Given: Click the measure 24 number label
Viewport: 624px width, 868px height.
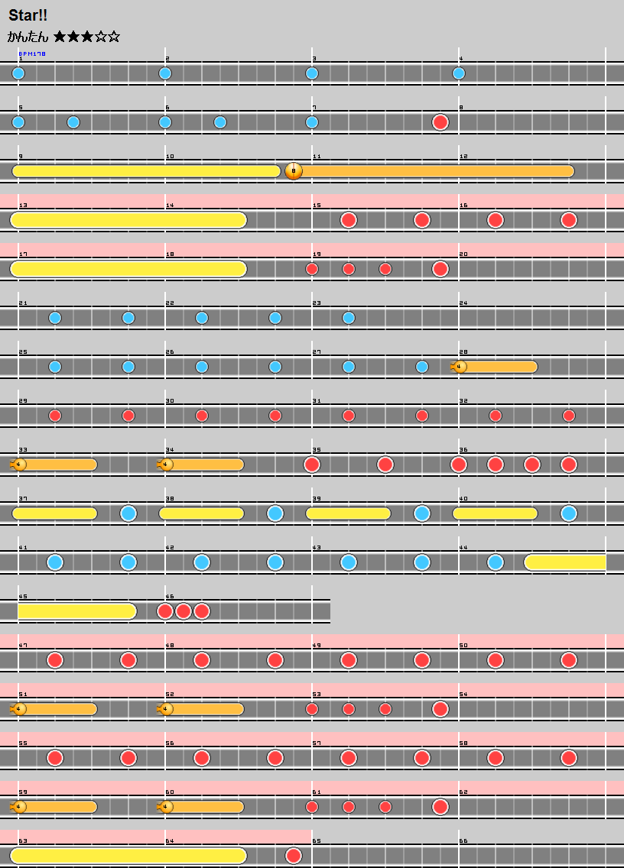Looking at the screenshot, I should pos(463,303).
